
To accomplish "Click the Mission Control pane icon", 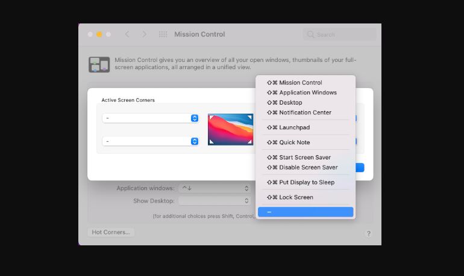I will [99, 65].
